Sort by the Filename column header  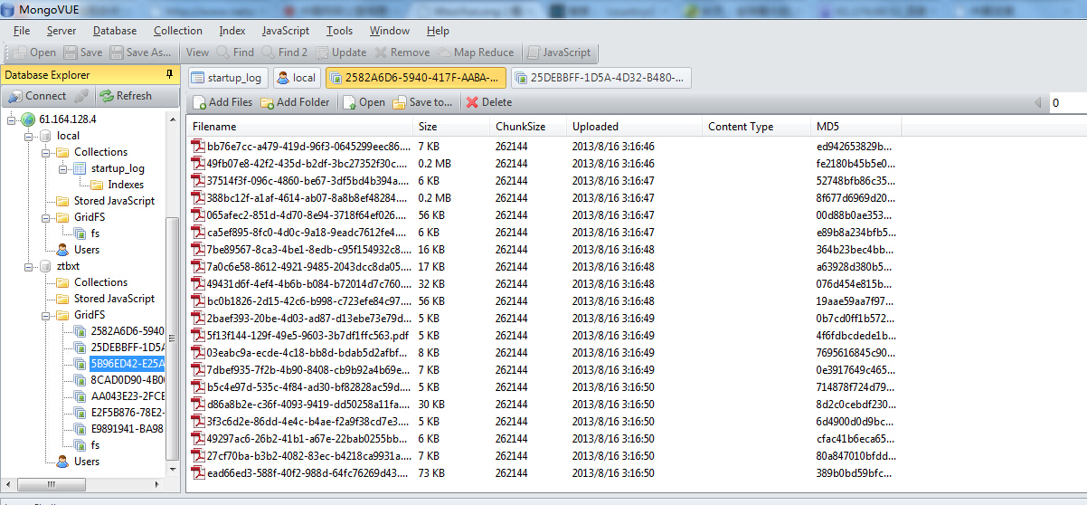(x=300, y=127)
